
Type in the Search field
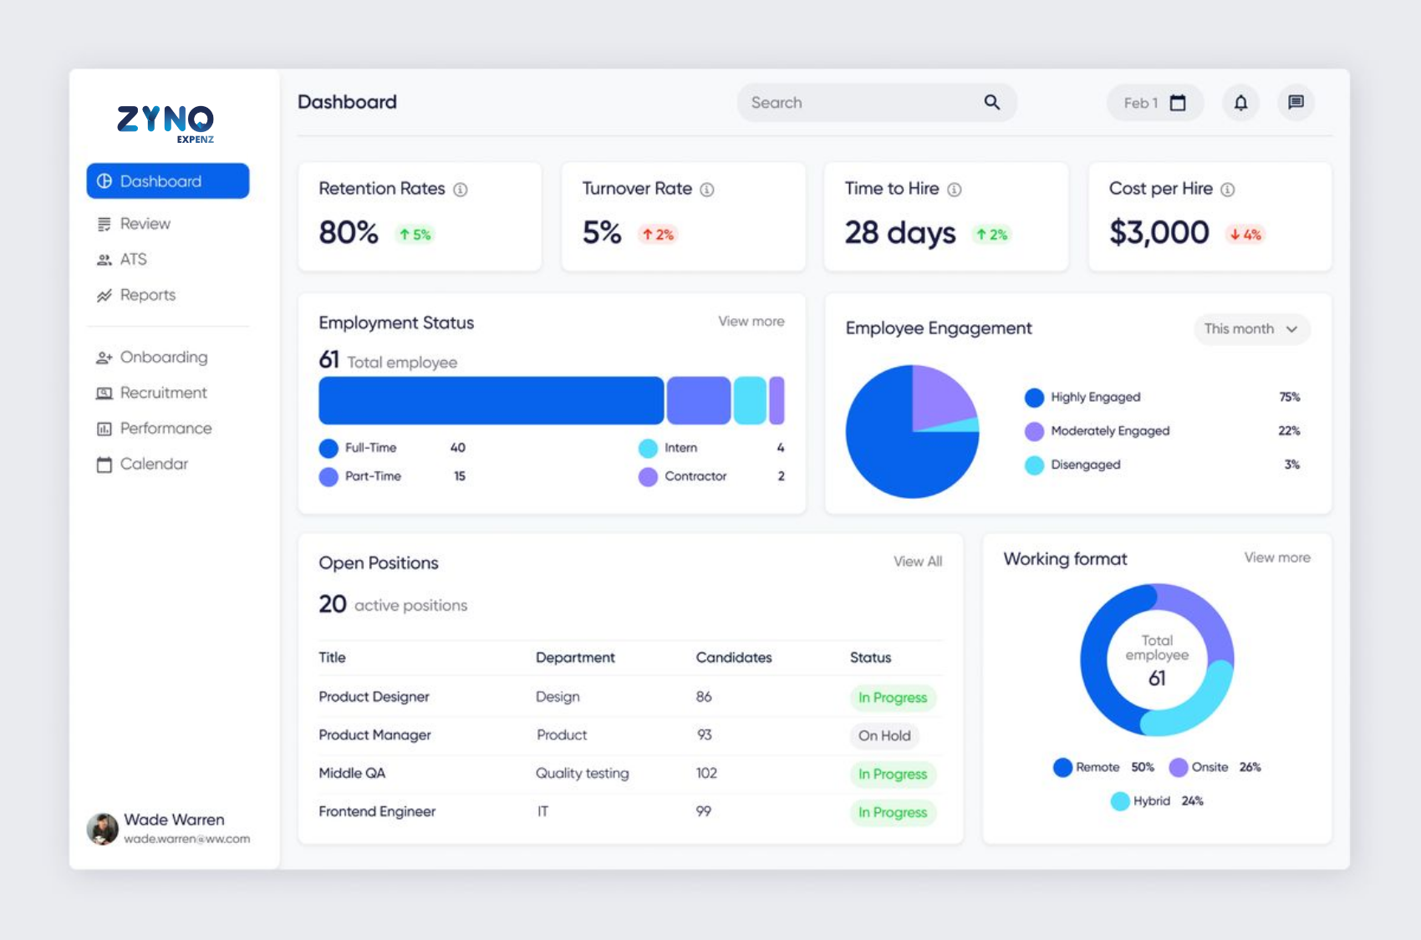(x=861, y=103)
